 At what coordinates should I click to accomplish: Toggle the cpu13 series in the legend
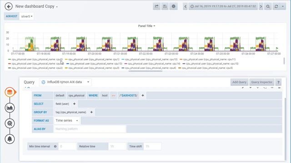coord(96,63)
